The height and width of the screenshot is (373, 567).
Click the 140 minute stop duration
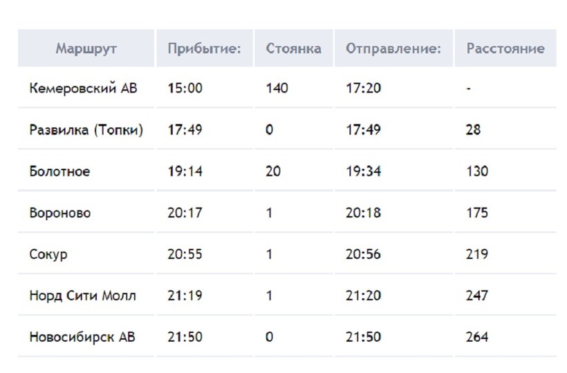coord(277,89)
